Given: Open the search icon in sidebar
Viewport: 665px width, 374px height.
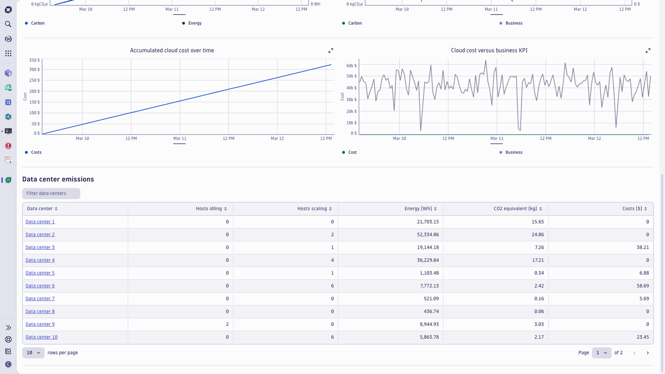Looking at the screenshot, I should click(x=8, y=24).
